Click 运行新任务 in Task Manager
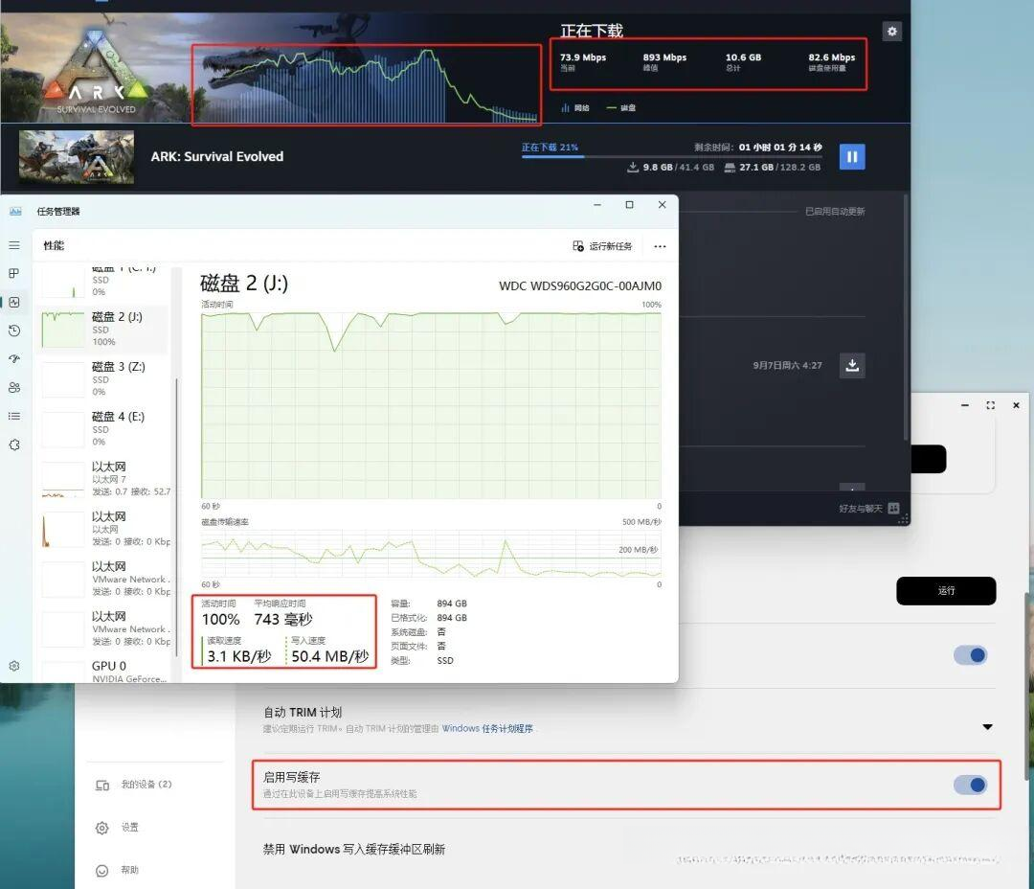 602,246
